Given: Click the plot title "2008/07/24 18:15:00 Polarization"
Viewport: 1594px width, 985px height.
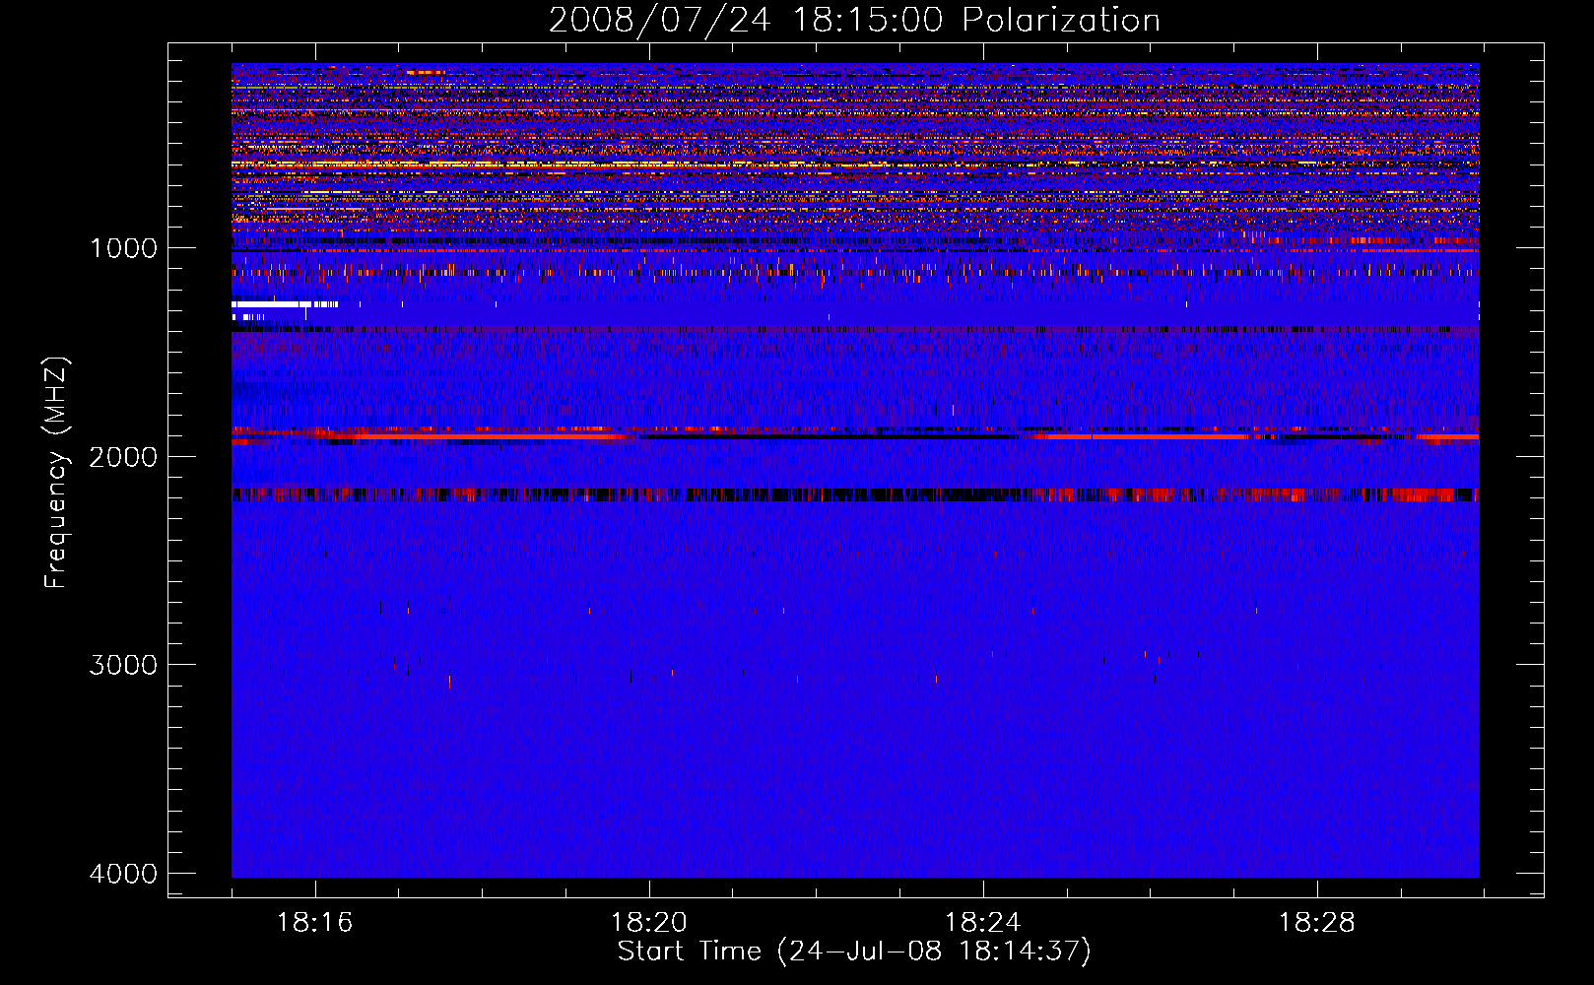Looking at the screenshot, I should (854, 20).
